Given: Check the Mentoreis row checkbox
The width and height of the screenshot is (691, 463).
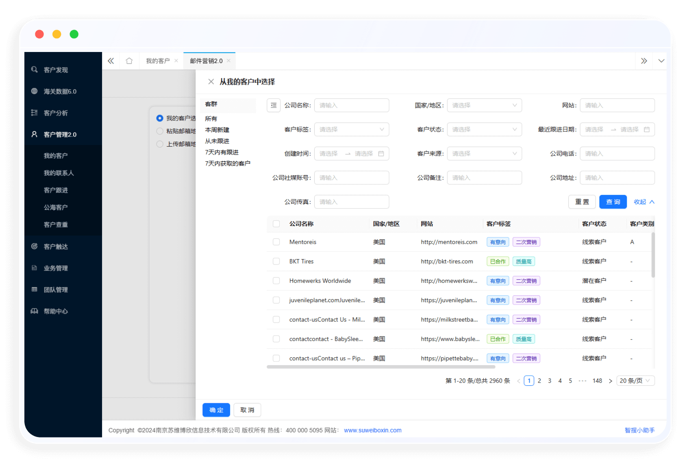Looking at the screenshot, I should (276, 242).
